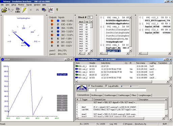Uncheck the Log all traffic checkbox
The height and width of the screenshot is (126, 173).
click(x=106, y=86)
